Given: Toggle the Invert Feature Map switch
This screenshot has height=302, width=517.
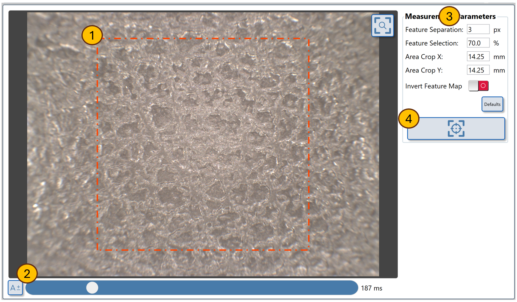Looking at the screenshot, I should [478, 86].
